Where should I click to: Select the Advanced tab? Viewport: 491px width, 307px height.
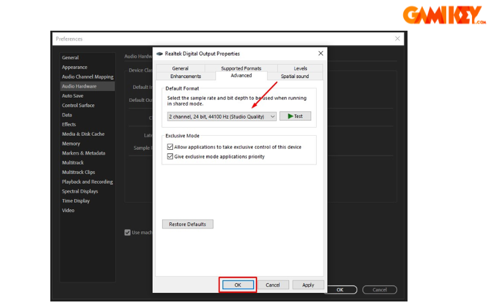[241, 76]
